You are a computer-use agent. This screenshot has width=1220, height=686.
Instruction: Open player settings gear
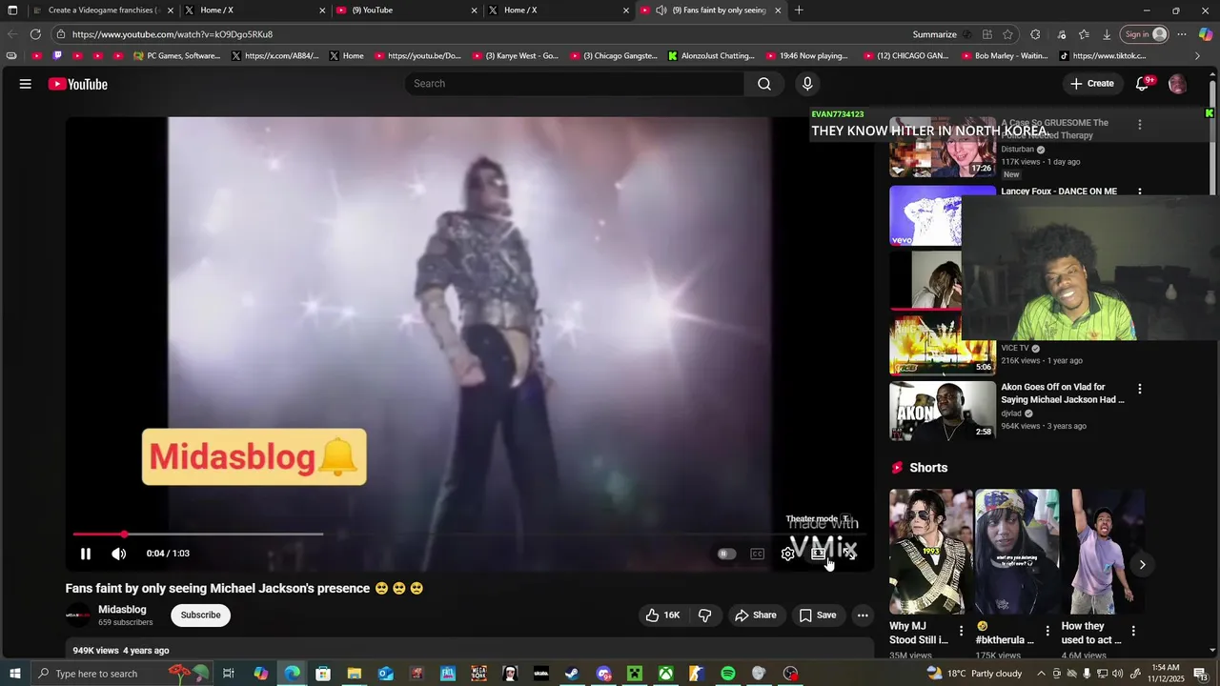click(788, 554)
